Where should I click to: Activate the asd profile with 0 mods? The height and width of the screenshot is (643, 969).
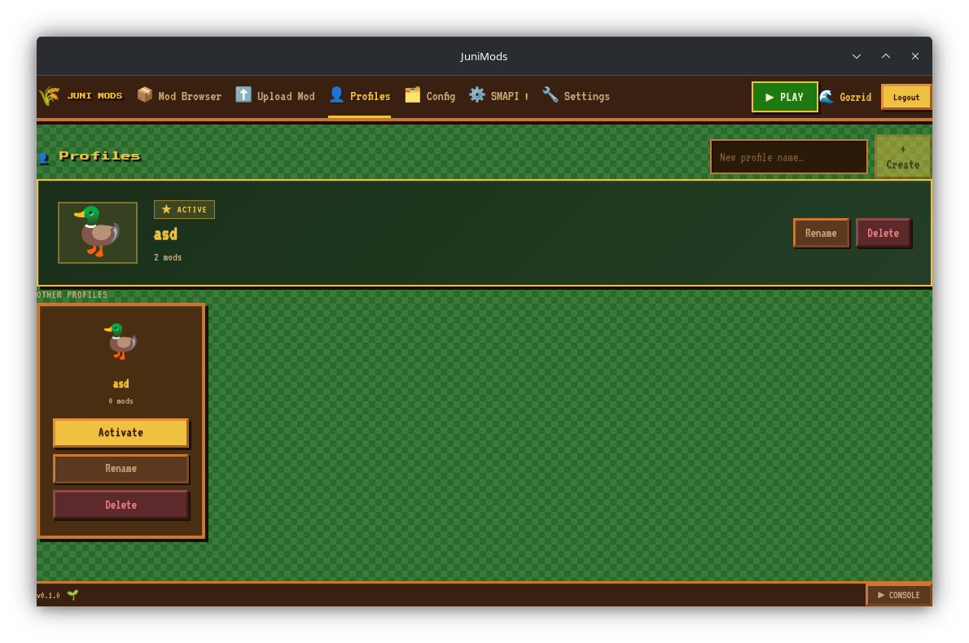121,432
